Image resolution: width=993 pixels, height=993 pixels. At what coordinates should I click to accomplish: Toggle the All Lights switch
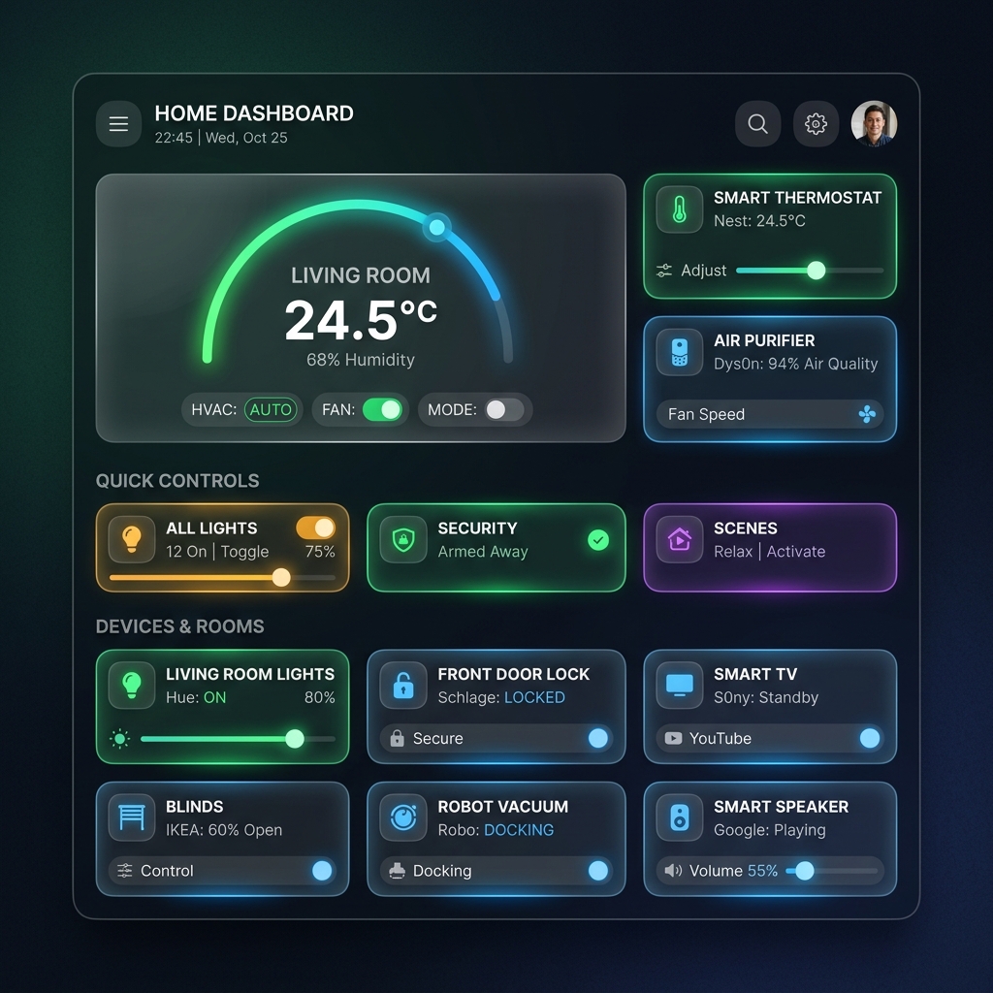(x=315, y=528)
